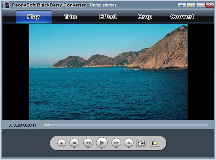Pause the video

point(129,143)
